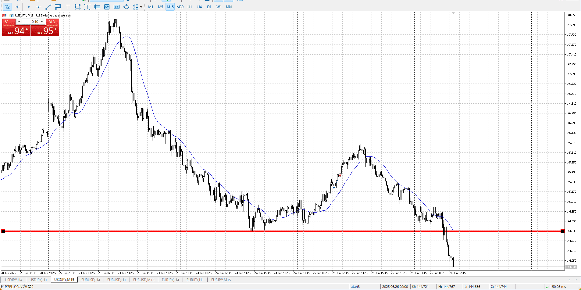Click the lot volume input field
Viewport: 581px width, 290px height.
(x=30, y=22)
